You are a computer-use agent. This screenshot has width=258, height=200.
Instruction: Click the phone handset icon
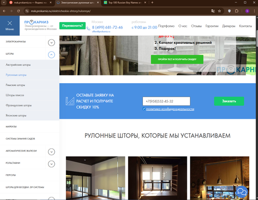88,28
